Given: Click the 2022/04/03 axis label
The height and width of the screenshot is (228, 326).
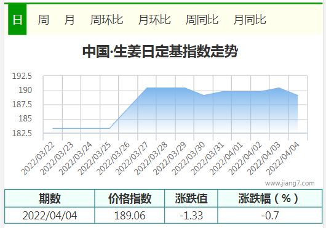Looking at the screenshot, I should pos(264,158).
